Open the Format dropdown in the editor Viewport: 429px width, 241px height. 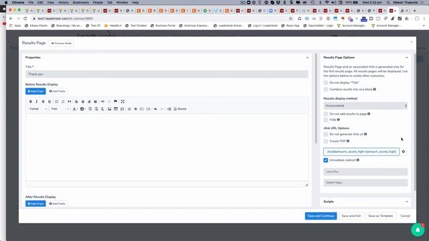(38, 109)
